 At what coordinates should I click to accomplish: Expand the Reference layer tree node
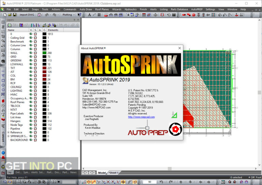8,132
